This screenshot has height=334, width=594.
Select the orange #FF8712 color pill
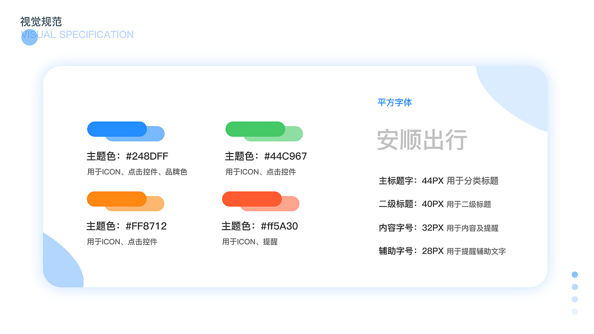click(117, 199)
